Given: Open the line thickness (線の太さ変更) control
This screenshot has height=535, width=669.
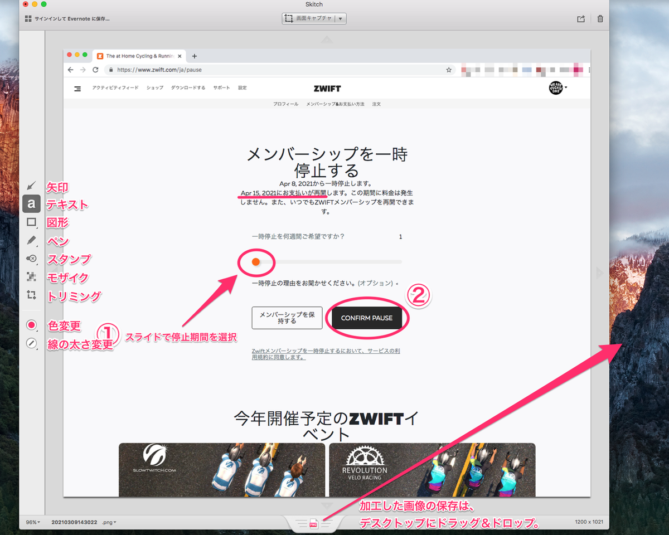Looking at the screenshot, I should 31,342.
